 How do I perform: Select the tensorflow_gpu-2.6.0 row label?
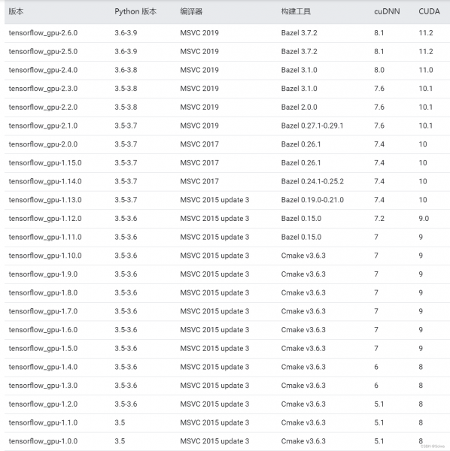tap(43, 33)
